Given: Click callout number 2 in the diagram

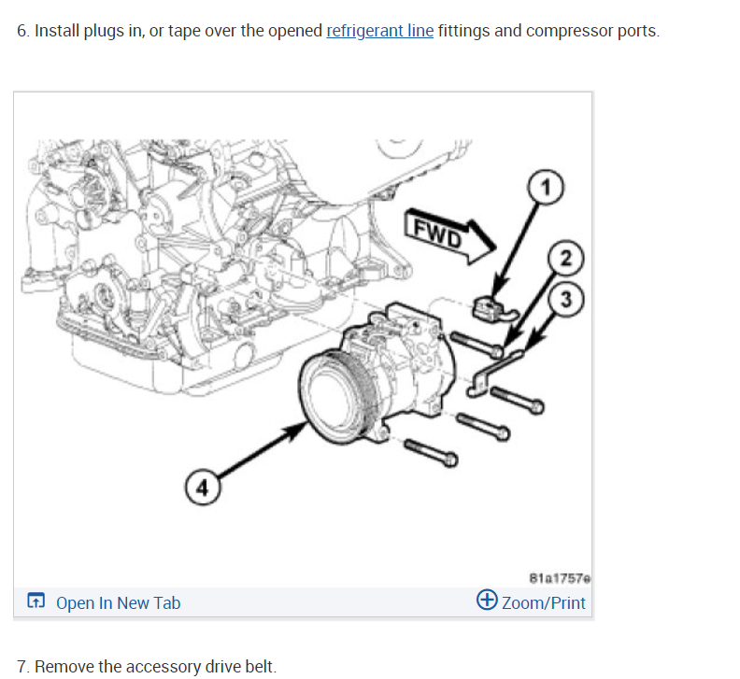Looking at the screenshot, I should tap(566, 258).
